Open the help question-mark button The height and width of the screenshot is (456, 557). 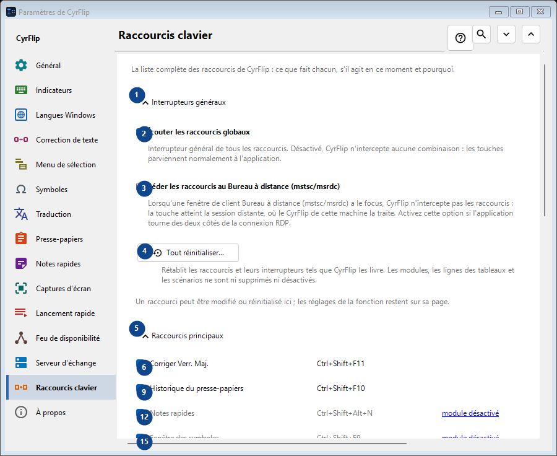point(460,38)
